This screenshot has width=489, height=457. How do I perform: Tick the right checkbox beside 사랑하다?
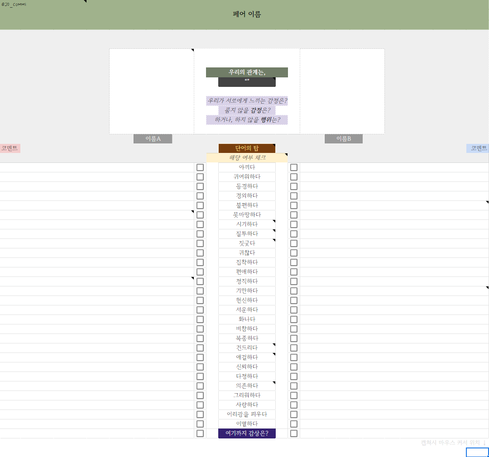pyautogui.click(x=294, y=405)
